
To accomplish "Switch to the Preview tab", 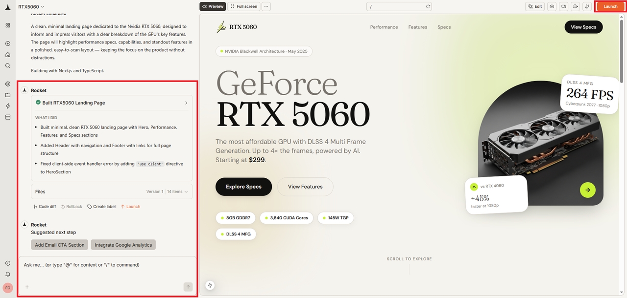I will [x=213, y=6].
